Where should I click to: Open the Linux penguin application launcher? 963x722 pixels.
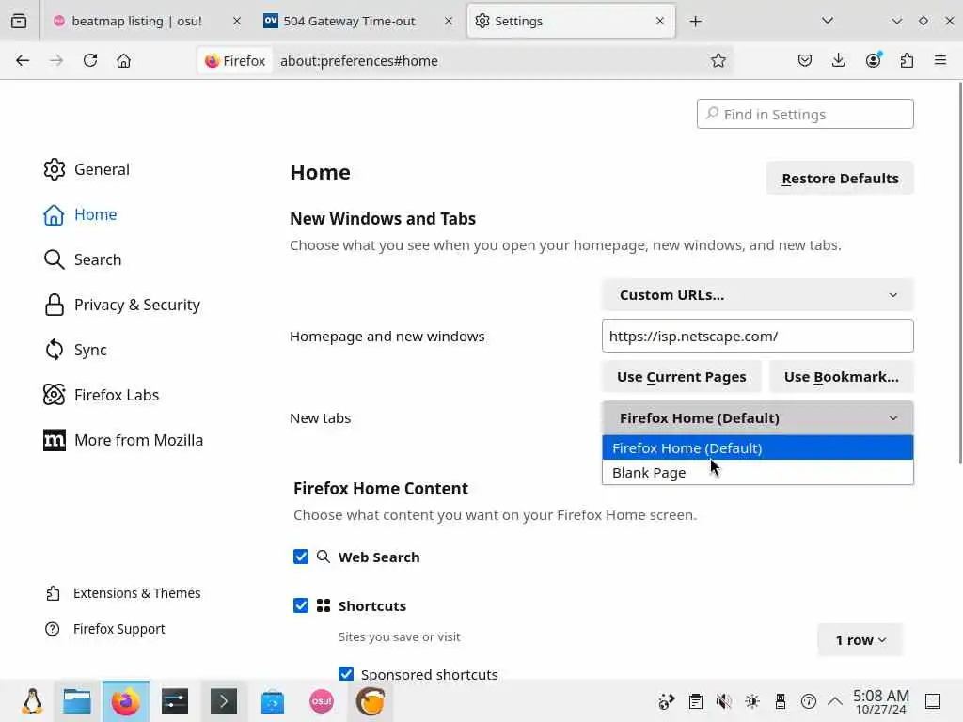tap(32, 701)
